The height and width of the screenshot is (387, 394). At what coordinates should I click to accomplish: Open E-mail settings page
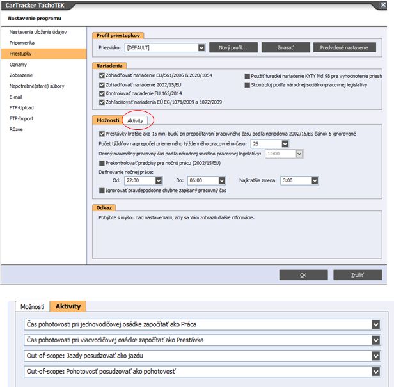tap(15, 97)
